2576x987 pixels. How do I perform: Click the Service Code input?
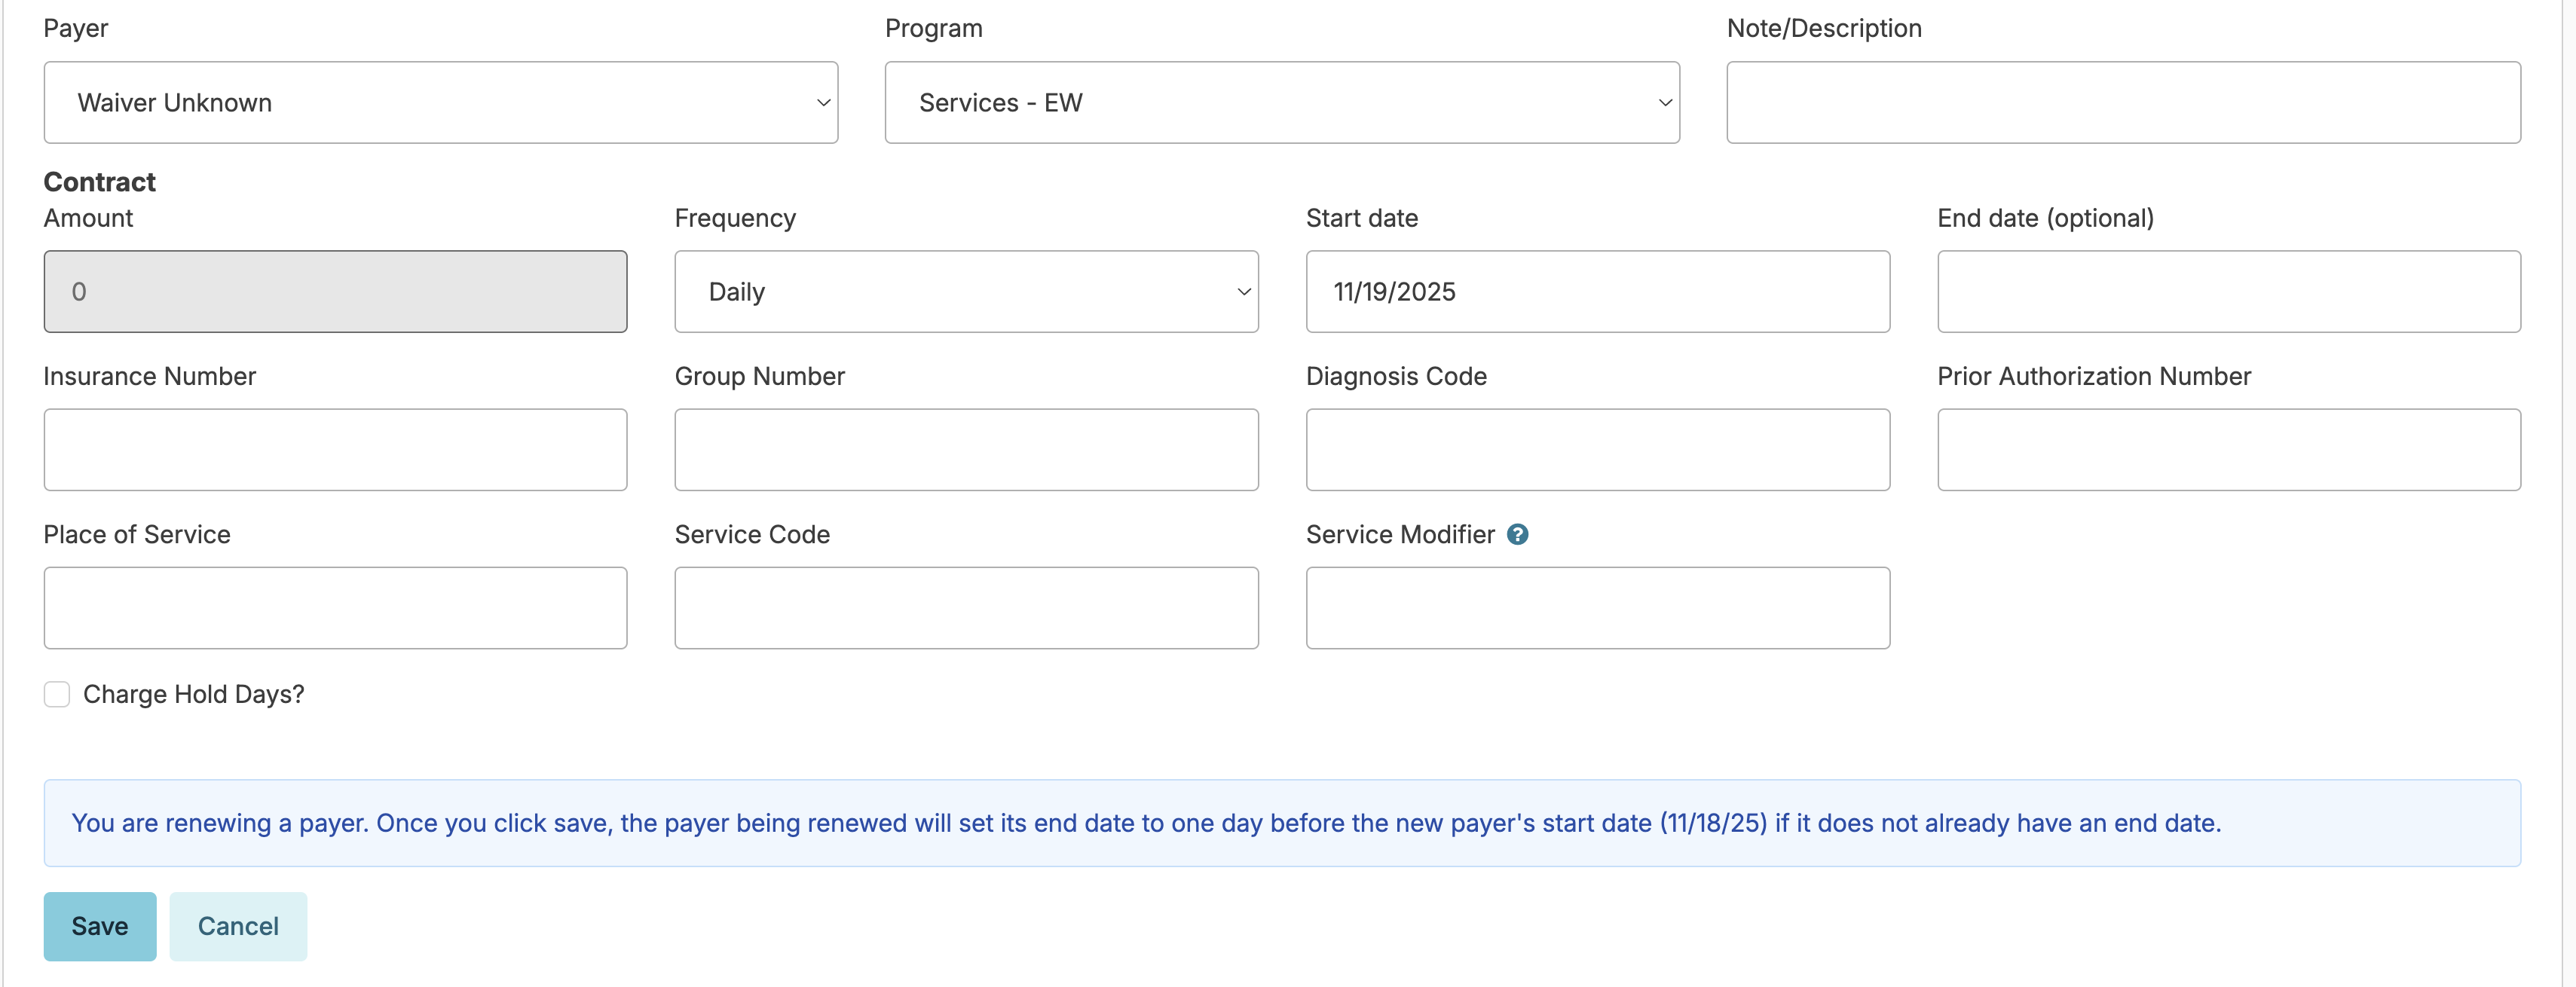965,608
